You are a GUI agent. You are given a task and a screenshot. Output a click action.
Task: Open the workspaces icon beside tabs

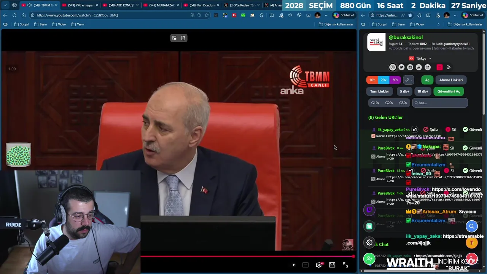[14, 5]
